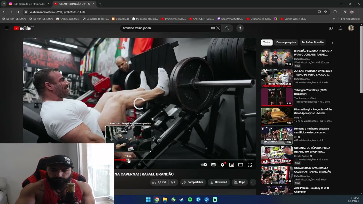Screen dimensions: 363x204
Task: Open the tab search dropdown arrow
Action: (4, 4)
